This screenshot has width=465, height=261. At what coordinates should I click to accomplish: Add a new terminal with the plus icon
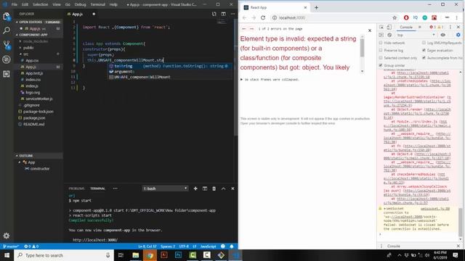[x=195, y=188]
